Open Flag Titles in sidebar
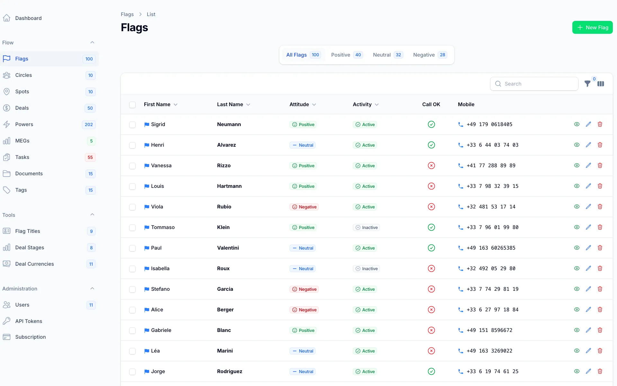 tap(49, 231)
